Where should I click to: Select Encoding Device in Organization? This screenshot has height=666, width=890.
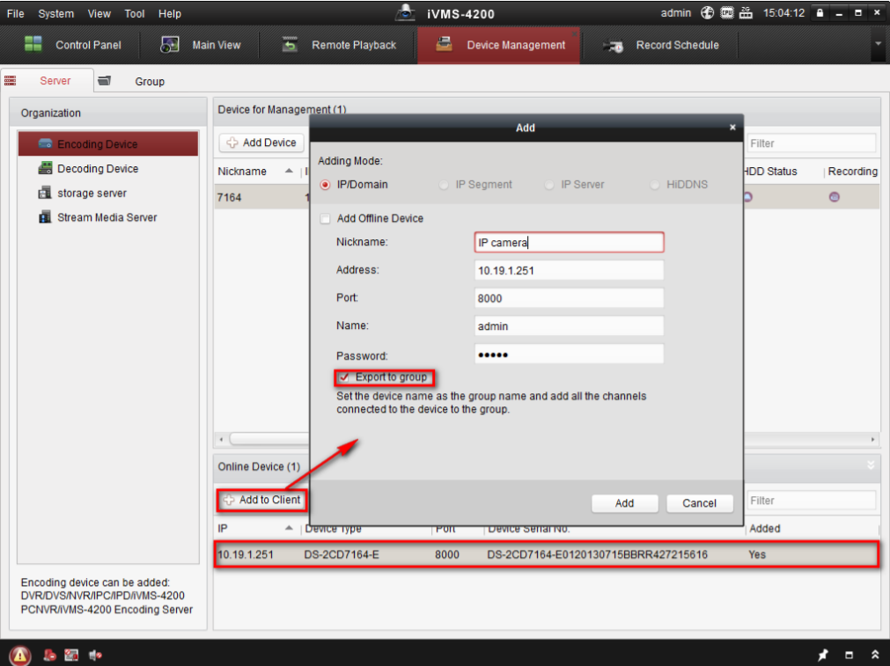tap(108, 143)
